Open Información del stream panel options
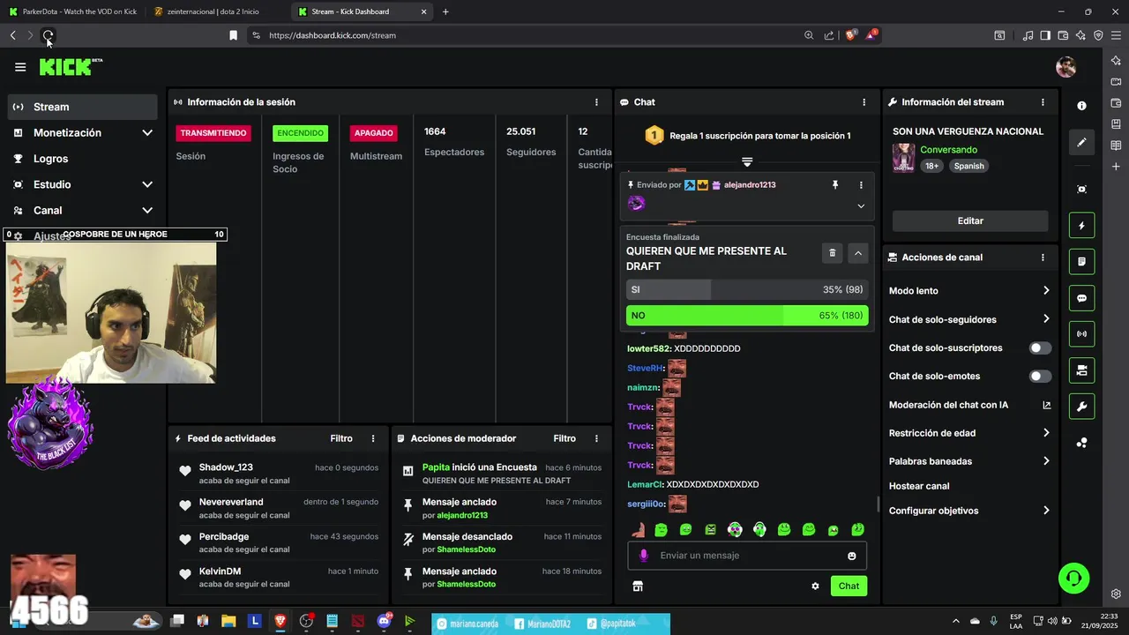The width and height of the screenshot is (1129, 635). tap(1043, 102)
